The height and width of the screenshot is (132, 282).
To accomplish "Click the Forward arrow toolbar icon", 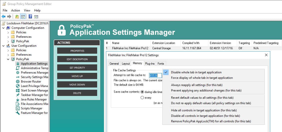I will 9,17.
